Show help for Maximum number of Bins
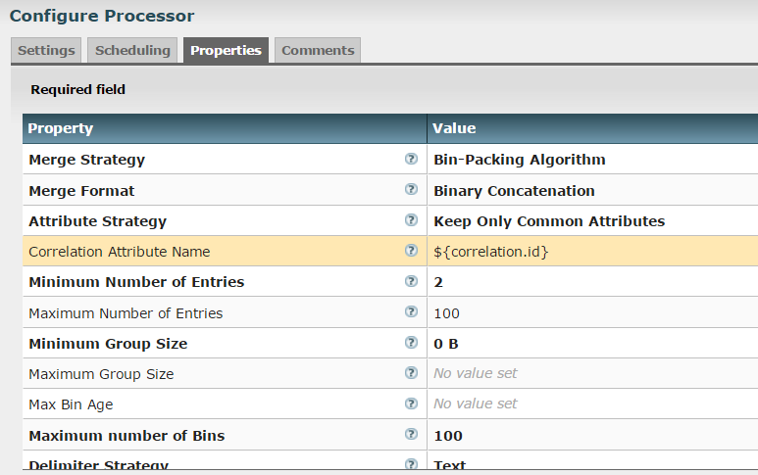Screen dimensions: 758x475 411,434
